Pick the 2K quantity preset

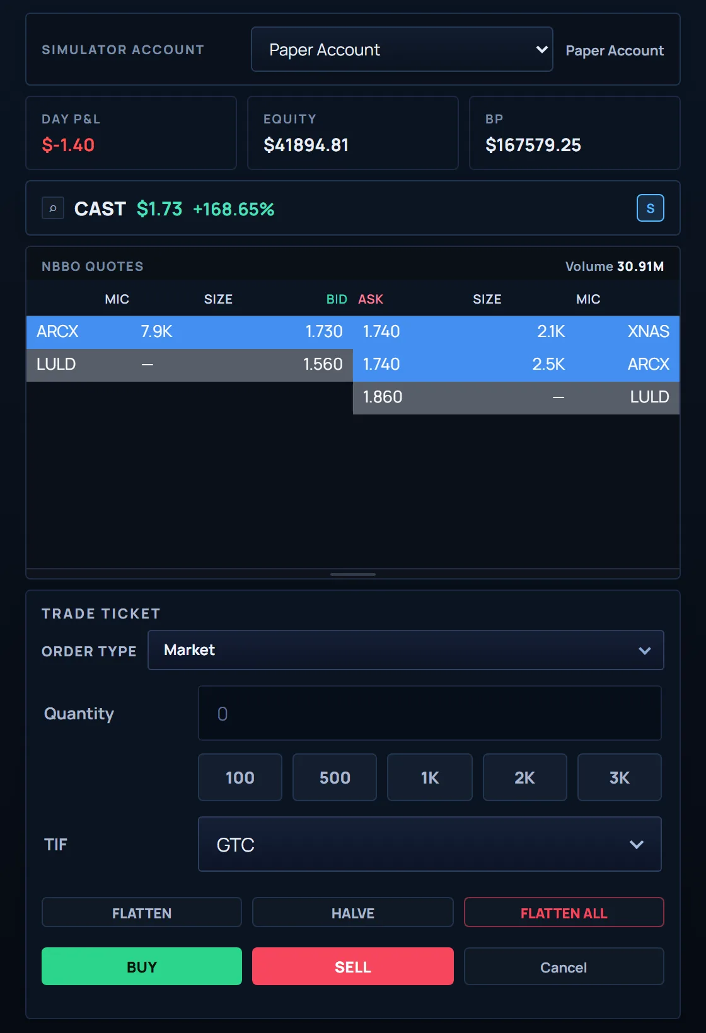pyautogui.click(x=524, y=777)
